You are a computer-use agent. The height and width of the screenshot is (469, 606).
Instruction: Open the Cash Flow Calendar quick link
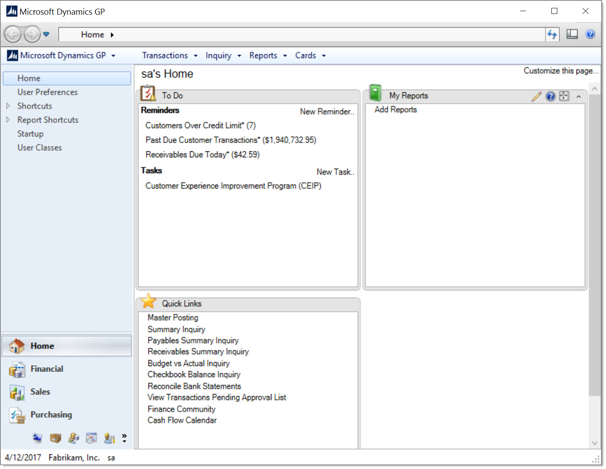coord(182,420)
